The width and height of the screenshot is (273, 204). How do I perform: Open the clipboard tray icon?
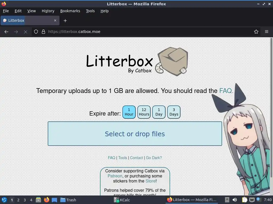tap(244, 200)
